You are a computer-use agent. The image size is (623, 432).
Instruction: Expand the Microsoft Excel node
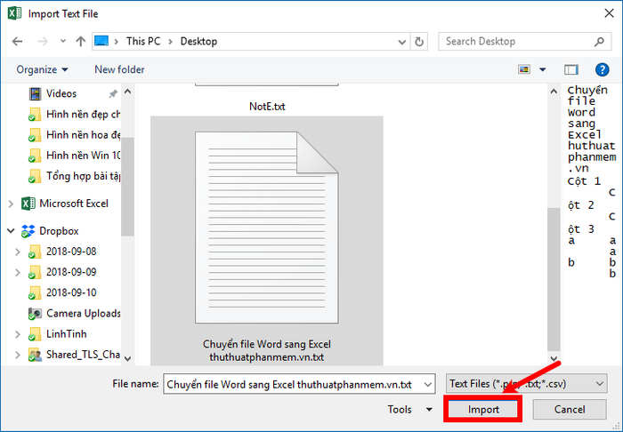click(x=11, y=204)
